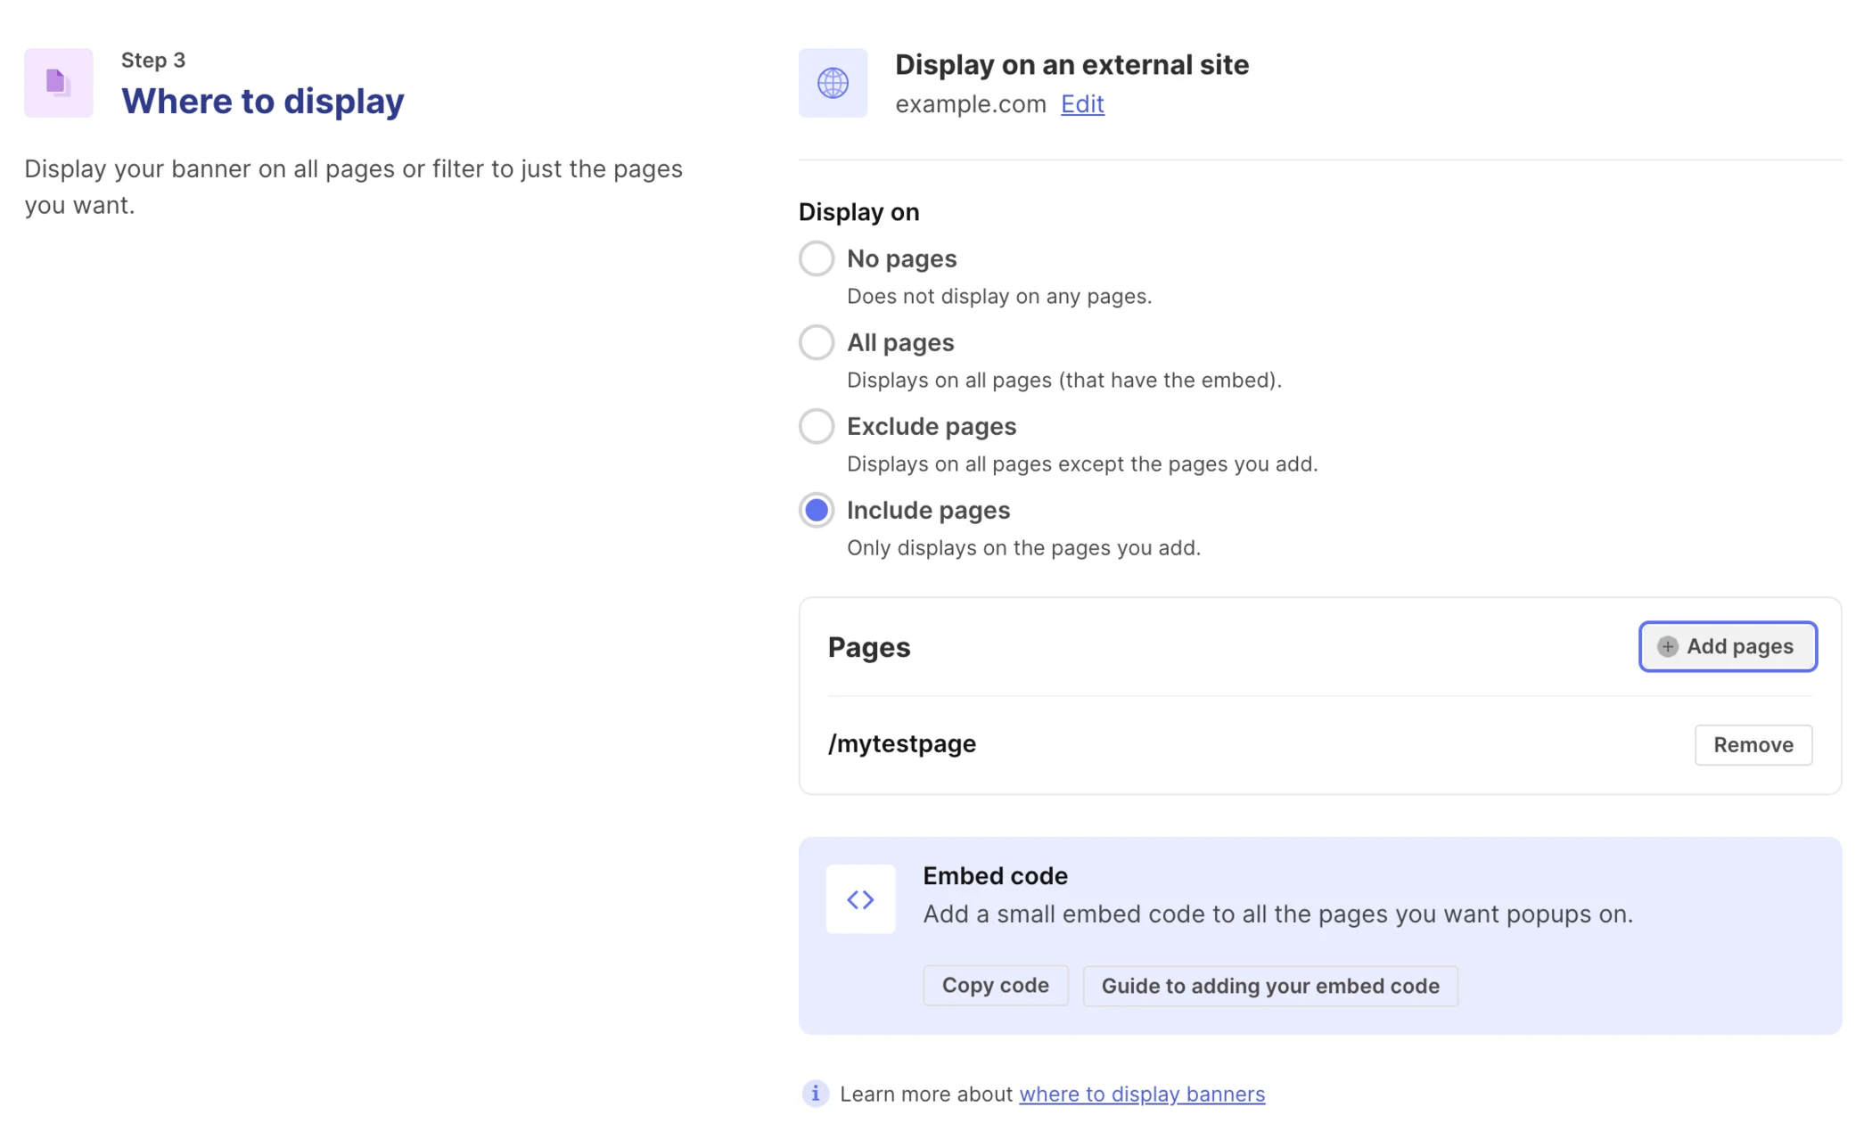This screenshot has height=1148, width=1872.
Task: Click the purple page icon beside Step 3
Action: coord(58,83)
